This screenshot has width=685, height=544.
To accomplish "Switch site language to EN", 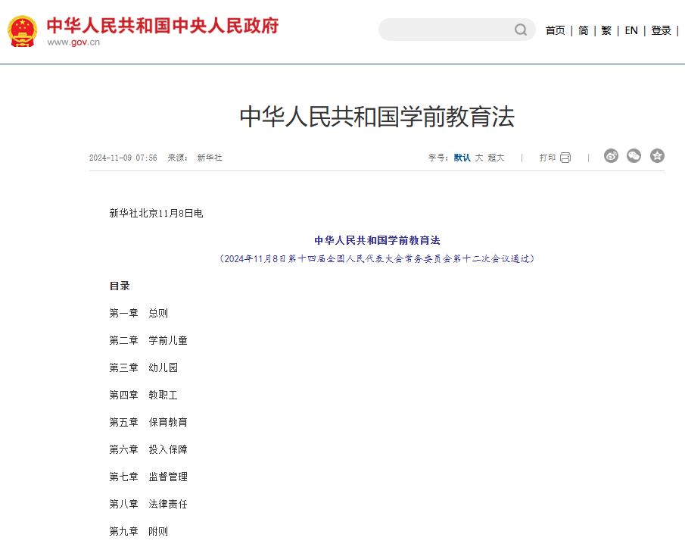I will click(631, 30).
